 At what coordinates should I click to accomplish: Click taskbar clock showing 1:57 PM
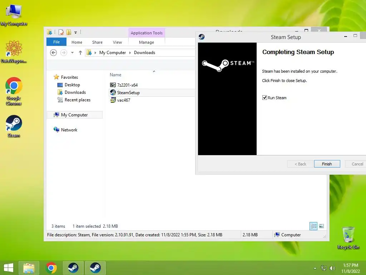coord(350,268)
